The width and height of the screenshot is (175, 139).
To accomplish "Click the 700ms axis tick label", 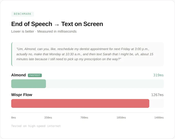I will [x=84, y=118].
